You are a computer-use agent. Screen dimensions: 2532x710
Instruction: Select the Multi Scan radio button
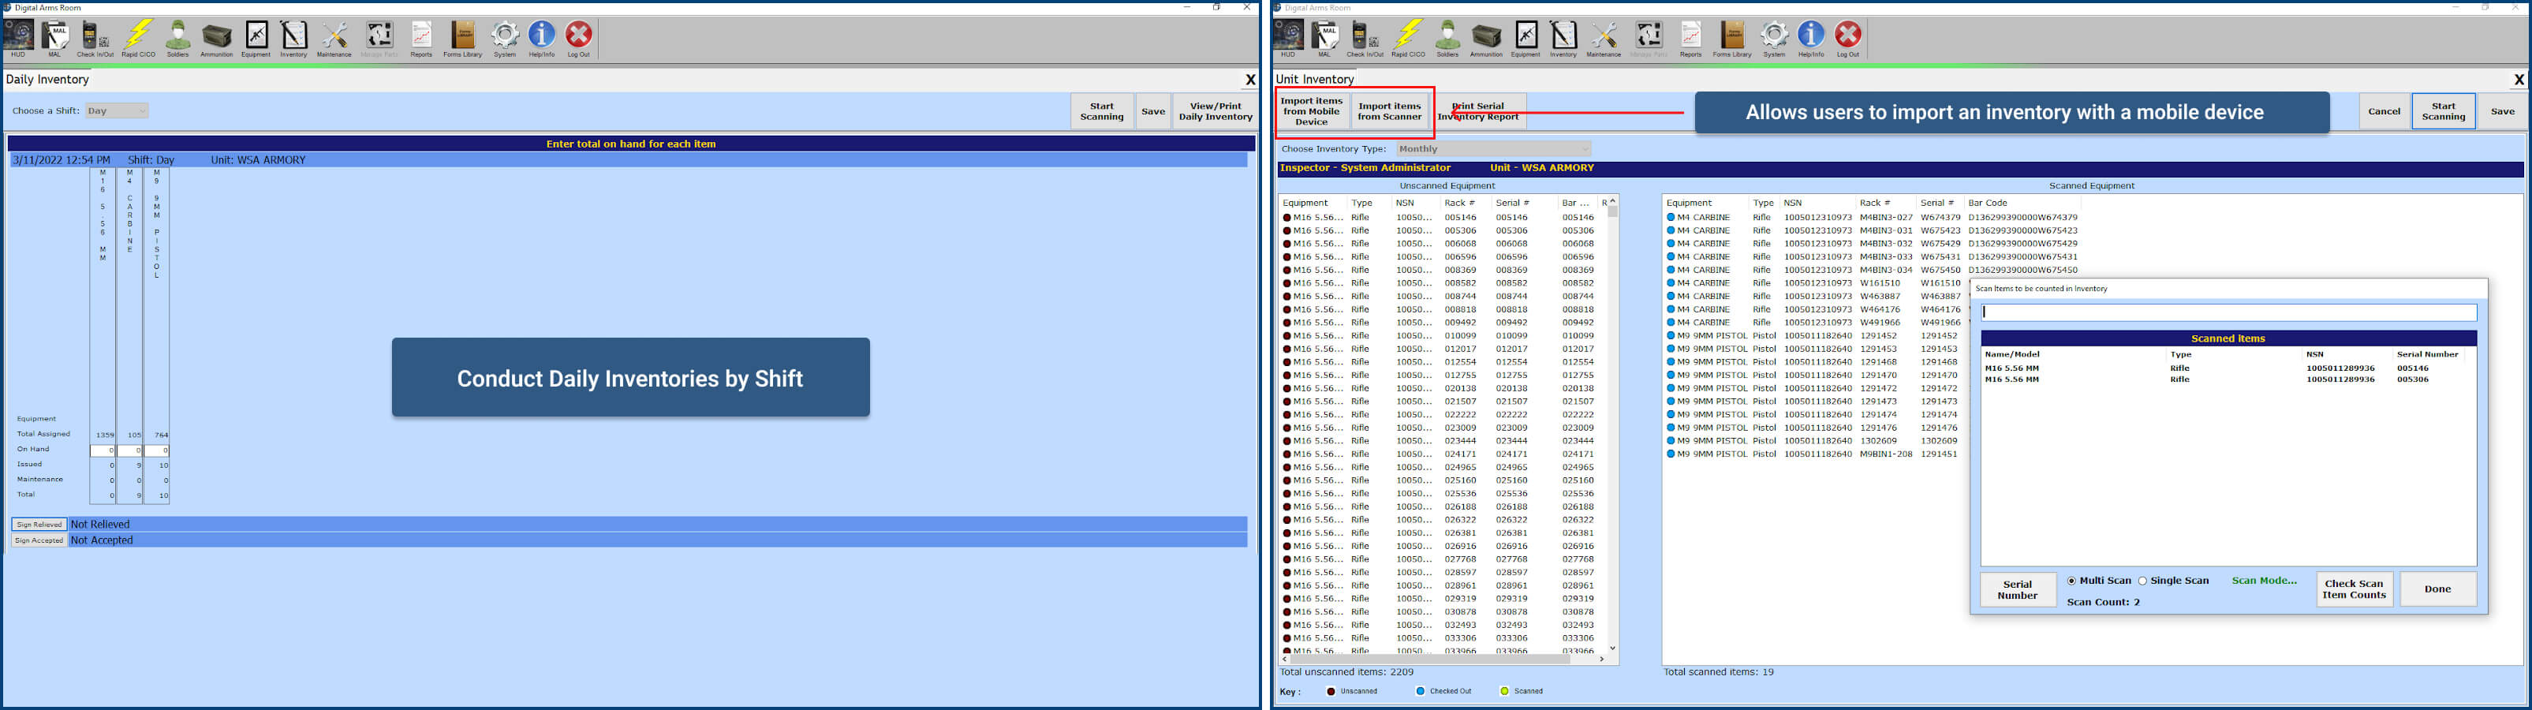2072,581
